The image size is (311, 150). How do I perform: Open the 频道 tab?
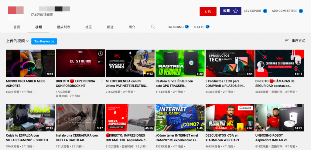pyautogui.click(x=110, y=27)
